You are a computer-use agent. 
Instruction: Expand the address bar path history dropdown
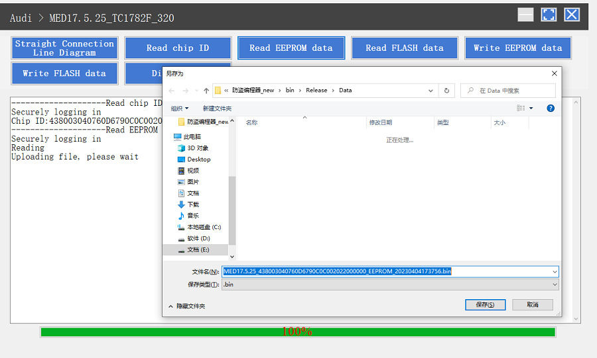point(432,91)
